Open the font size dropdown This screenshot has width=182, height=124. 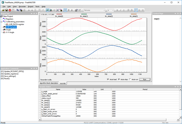click(113, 10)
